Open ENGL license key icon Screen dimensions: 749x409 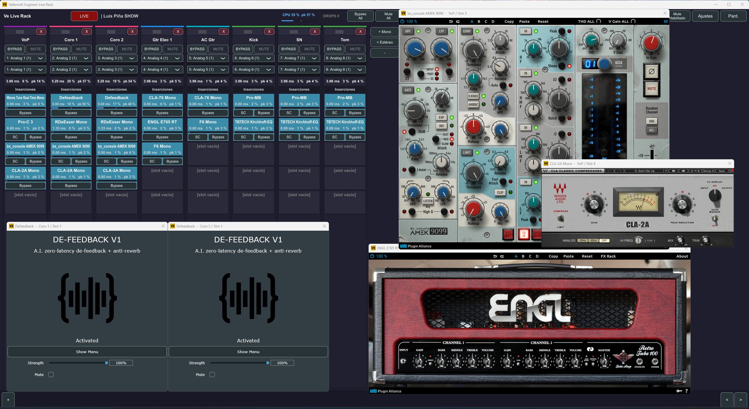(679, 391)
